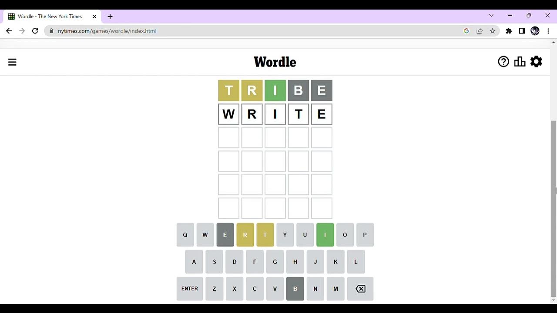Tap the gray E key

(225, 235)
